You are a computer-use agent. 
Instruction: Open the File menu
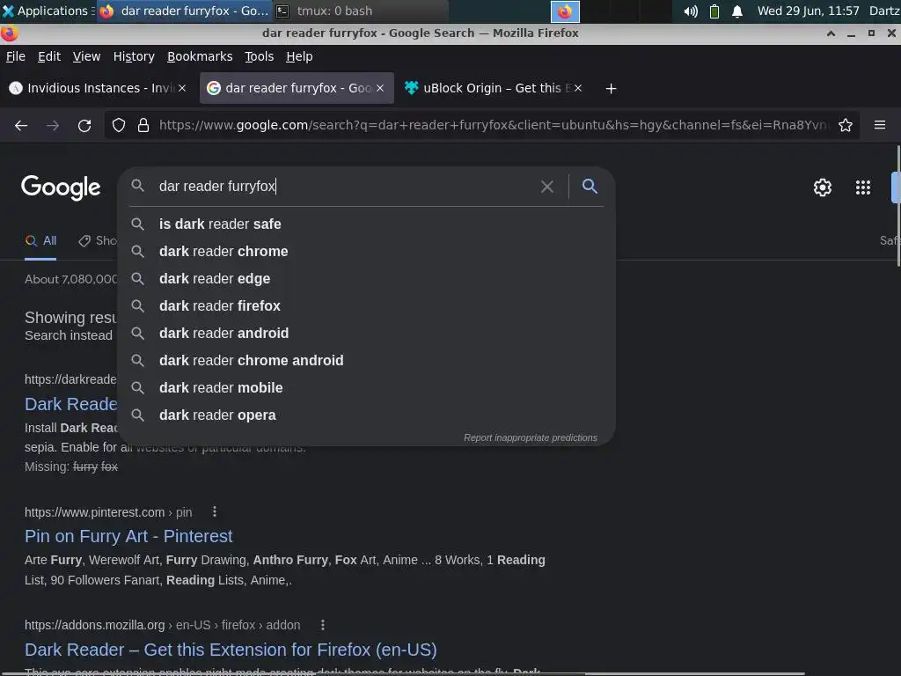(16, 56)
